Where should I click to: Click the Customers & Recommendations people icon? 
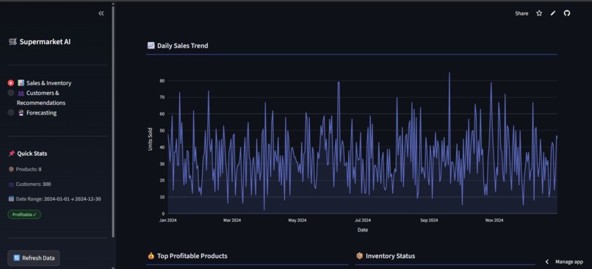pos(21,93)
